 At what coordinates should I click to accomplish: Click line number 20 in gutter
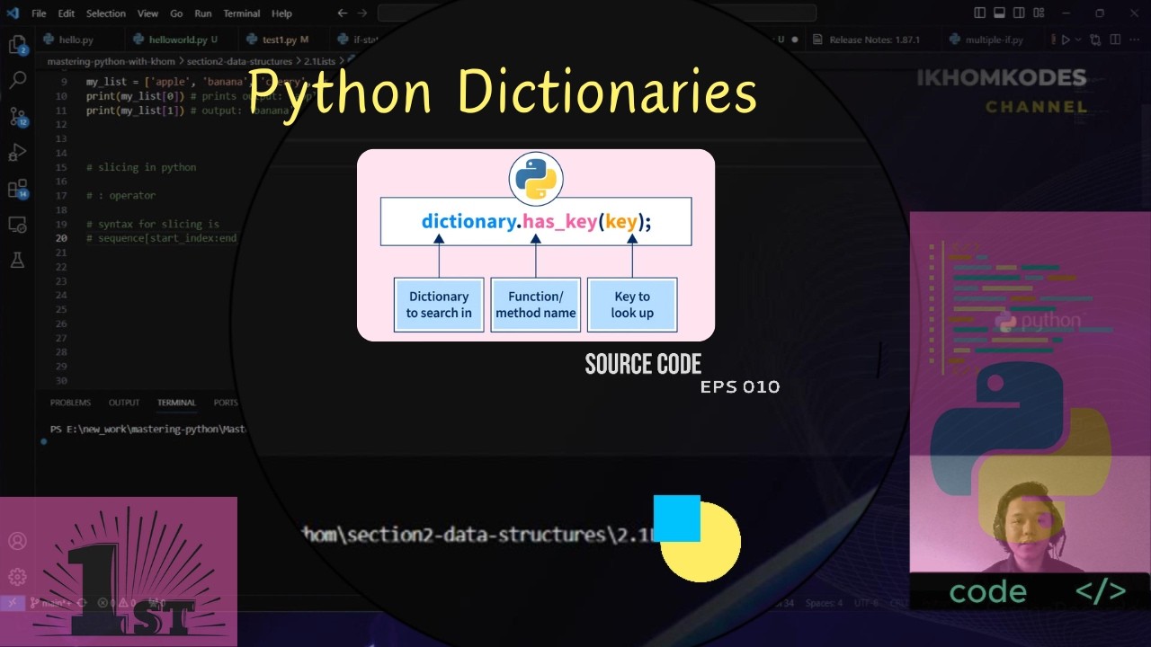61,238
